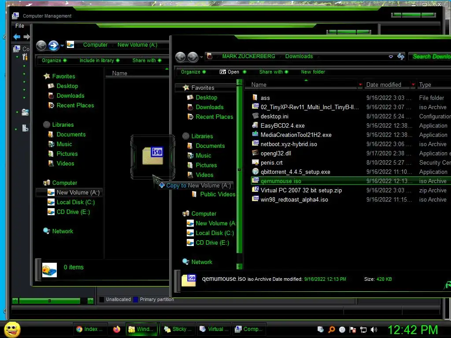Click MediaCreationTool21H2.exe file icon
Screen dimensions: 451x338
pyautogui.click(x=255, y=134)
